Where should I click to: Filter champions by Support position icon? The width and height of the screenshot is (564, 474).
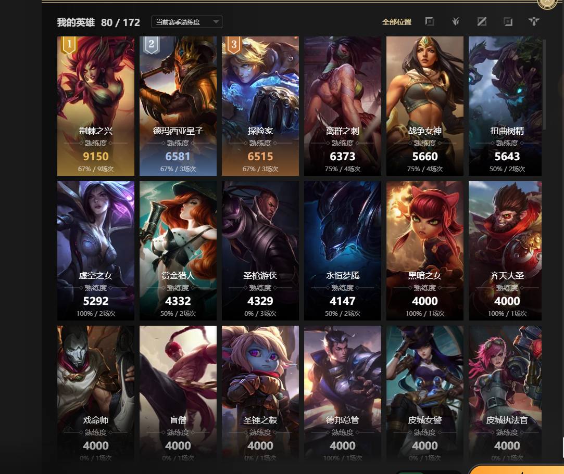534,21
